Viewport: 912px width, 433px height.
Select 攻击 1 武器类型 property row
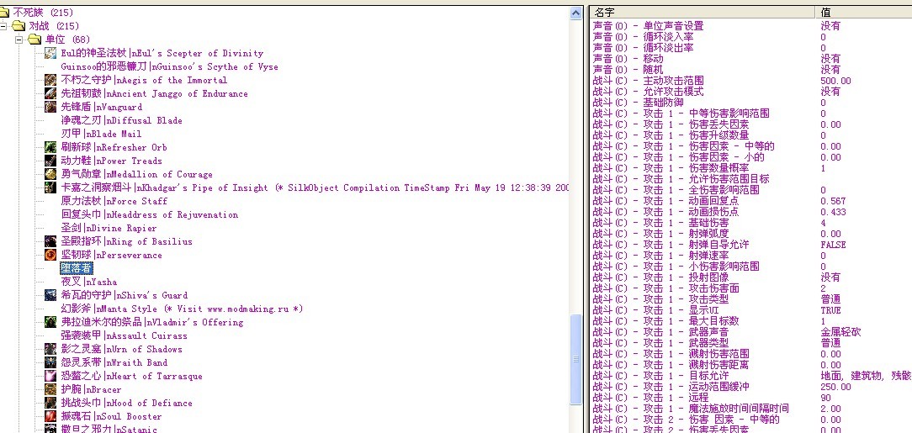(660, 343)
